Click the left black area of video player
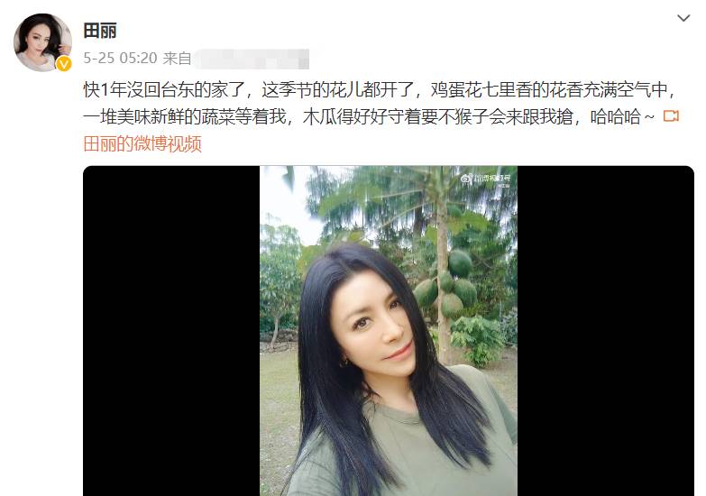706x496 pixels. pos(171,331)
